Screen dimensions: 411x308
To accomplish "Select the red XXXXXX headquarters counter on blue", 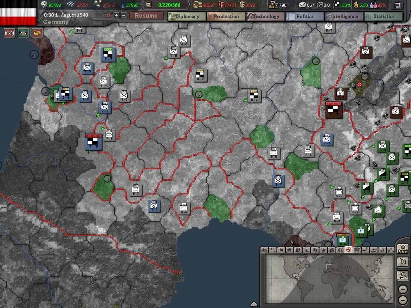I will [93, 142].
